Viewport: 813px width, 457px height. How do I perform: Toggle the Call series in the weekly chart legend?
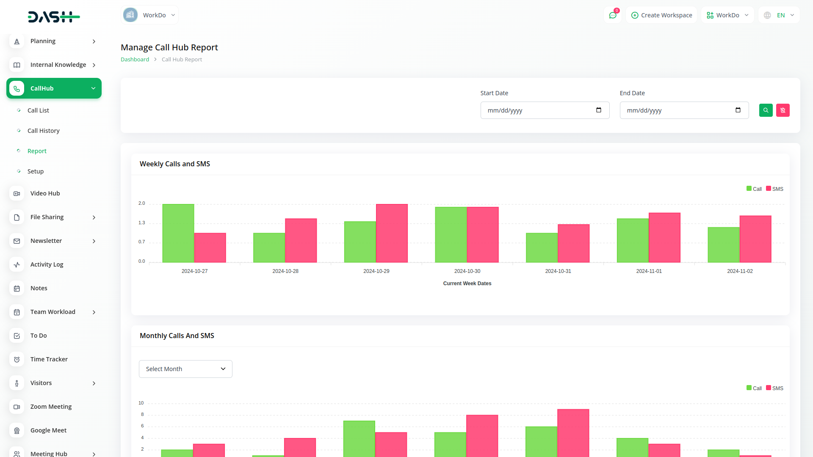[754, 189]
